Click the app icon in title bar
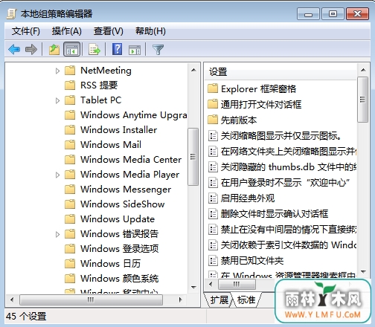Image resolution: width=375 pixels, height=327 pixels. point(11,13)
